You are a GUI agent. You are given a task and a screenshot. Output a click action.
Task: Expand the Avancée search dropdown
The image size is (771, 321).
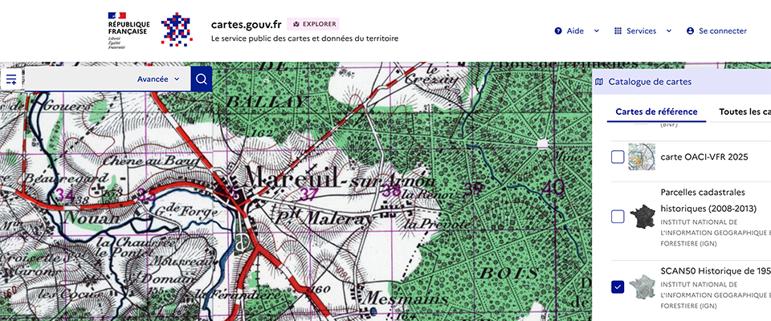tap(158, 79)
